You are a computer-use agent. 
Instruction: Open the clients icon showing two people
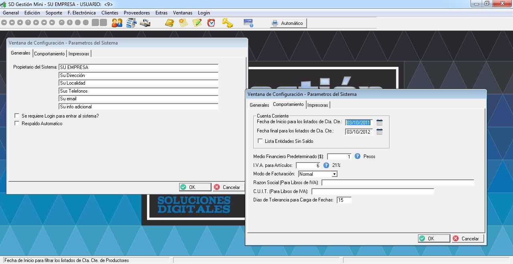point(117,23)
